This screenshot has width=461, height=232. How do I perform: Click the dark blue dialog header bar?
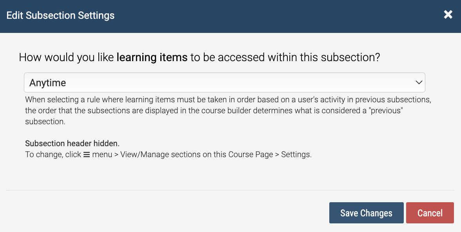coord(230,16)
